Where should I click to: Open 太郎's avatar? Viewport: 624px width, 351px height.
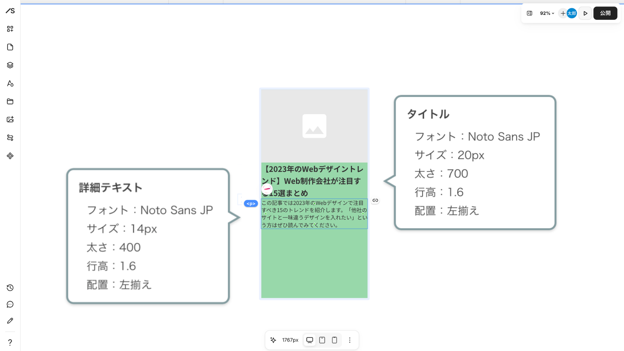point(572,13)
